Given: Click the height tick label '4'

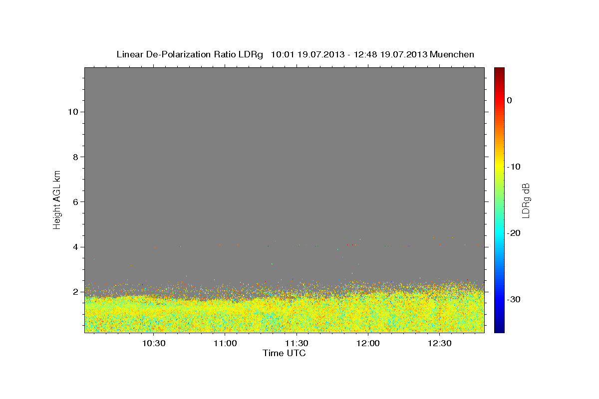Looking at the screenshot, I should pos(76,247).
